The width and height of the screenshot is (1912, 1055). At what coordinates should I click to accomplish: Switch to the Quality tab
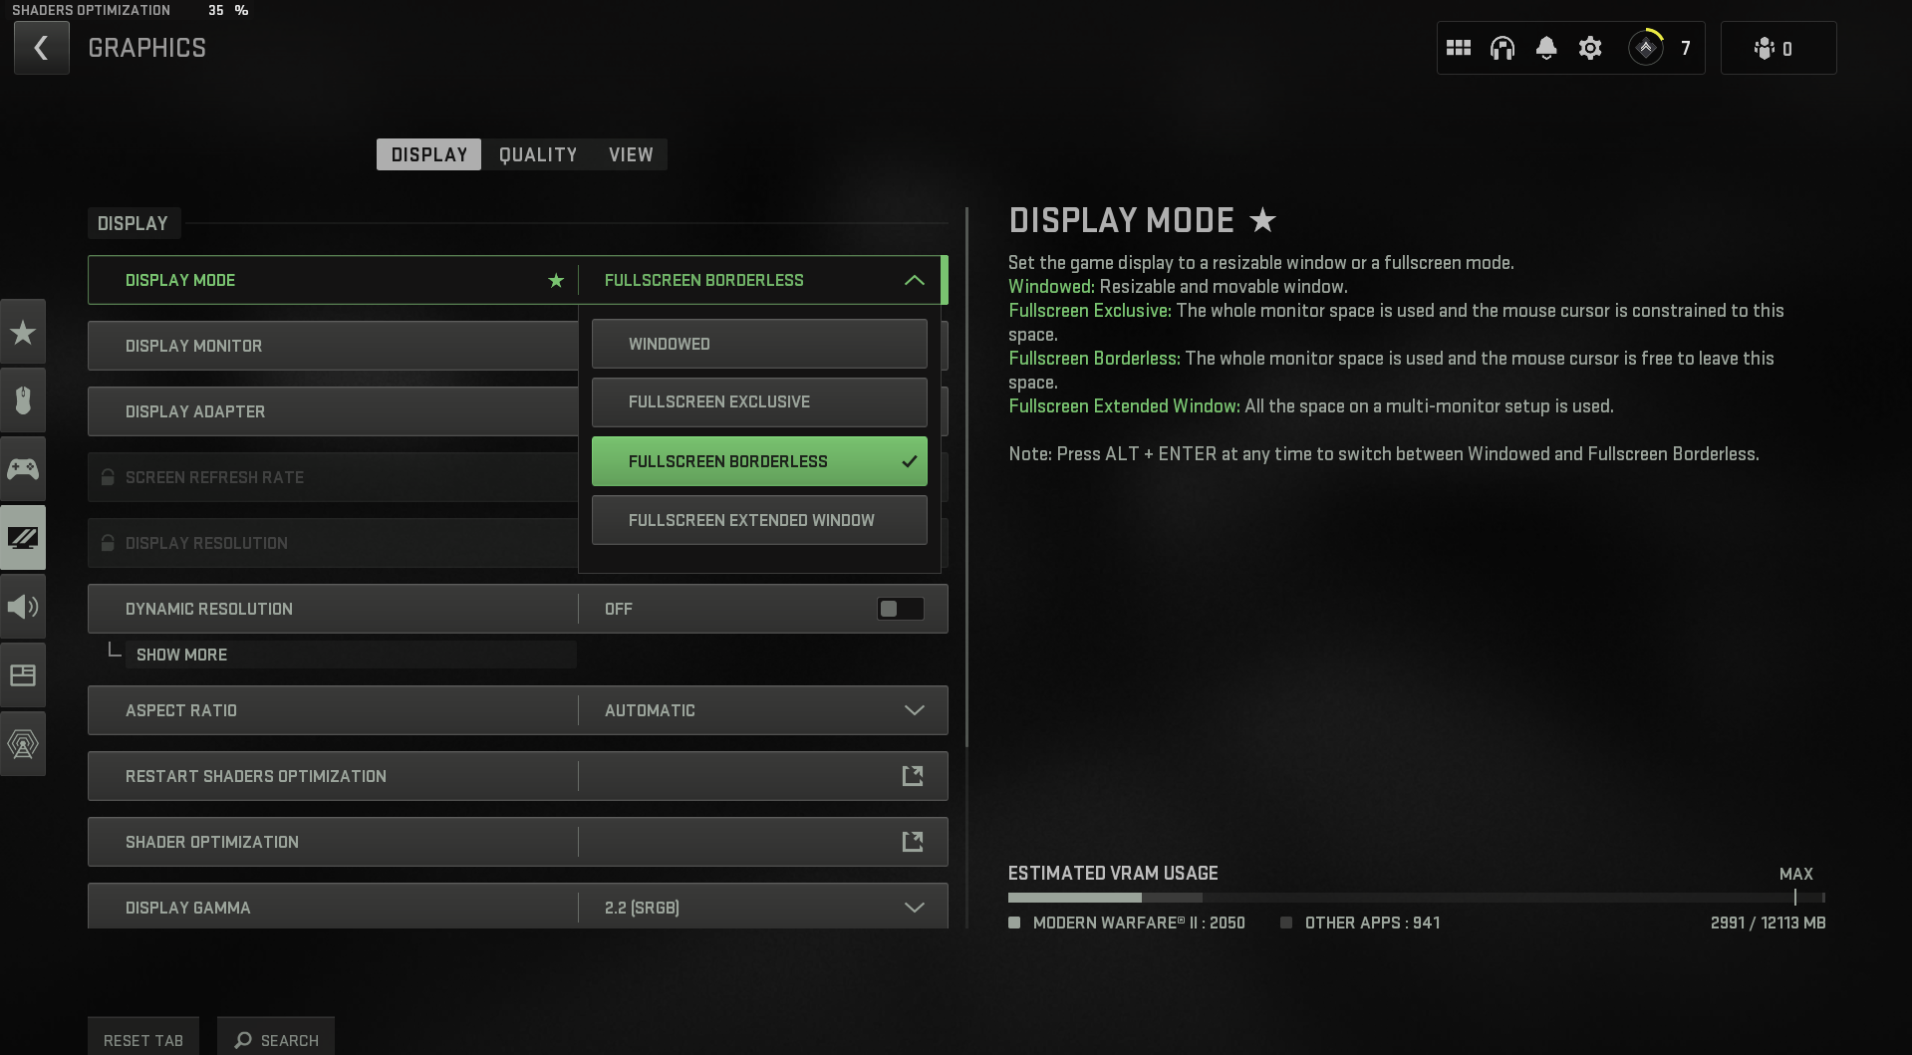coord(537,154)
